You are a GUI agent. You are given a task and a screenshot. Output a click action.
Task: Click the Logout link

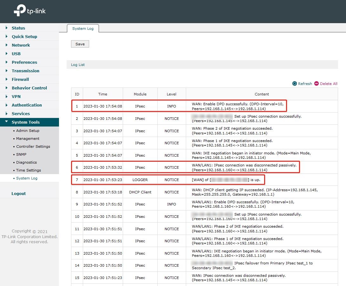click(x=18, y=193)
